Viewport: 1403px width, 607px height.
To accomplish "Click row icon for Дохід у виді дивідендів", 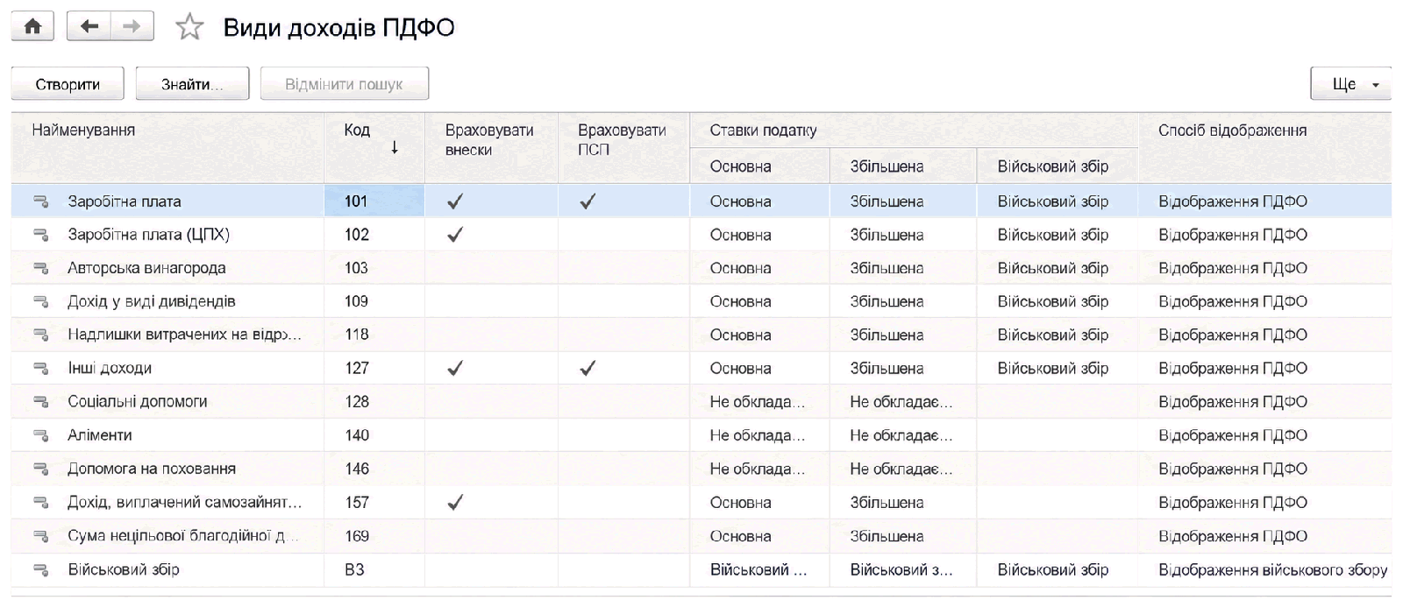I will click(40, 301).
